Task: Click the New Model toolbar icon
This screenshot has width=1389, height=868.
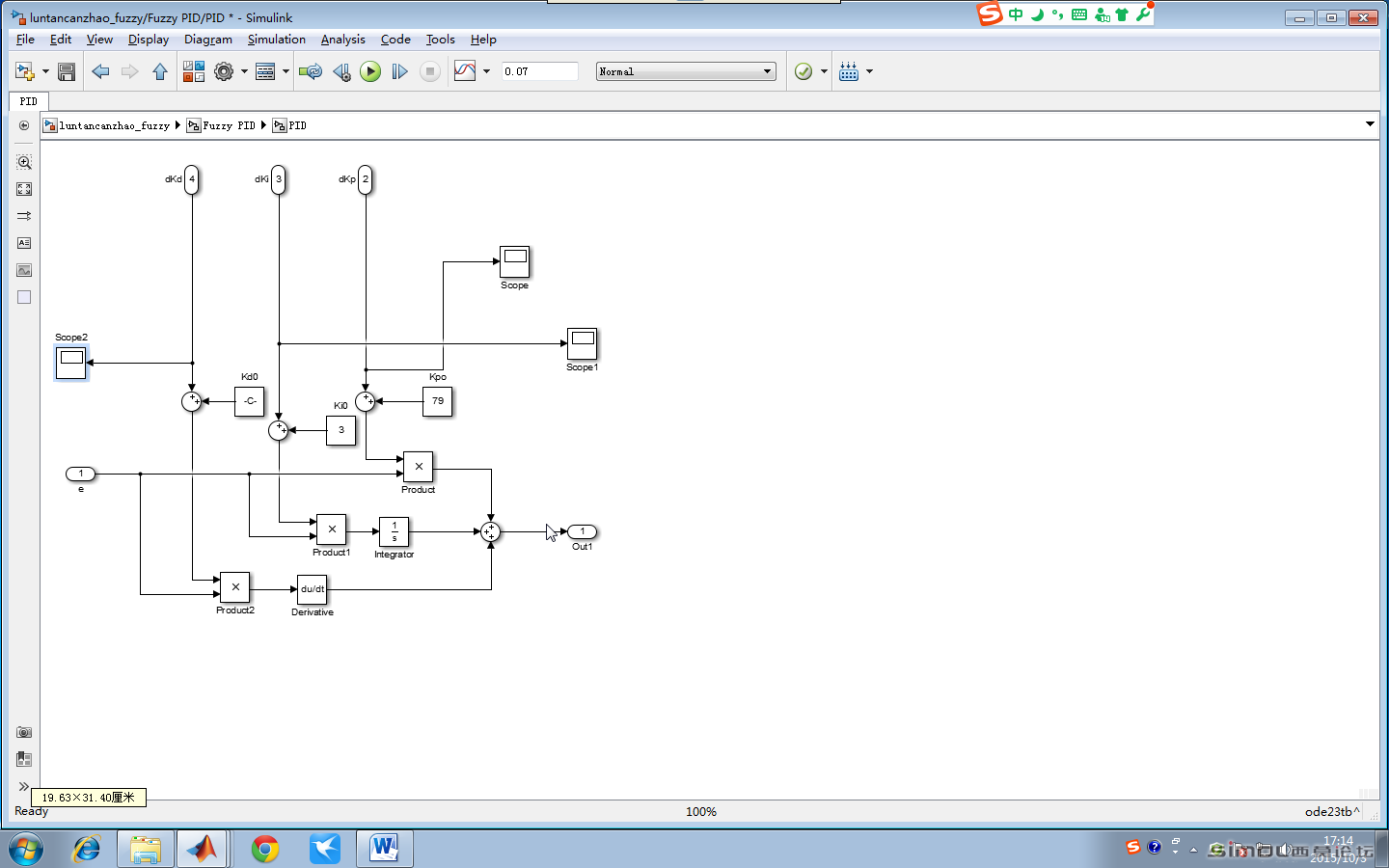Action: [24, 71]
